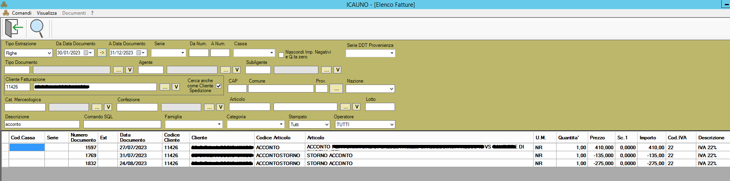Click V button next to Articolo field
The image size is (730, 181).
[x=356, y=107]
